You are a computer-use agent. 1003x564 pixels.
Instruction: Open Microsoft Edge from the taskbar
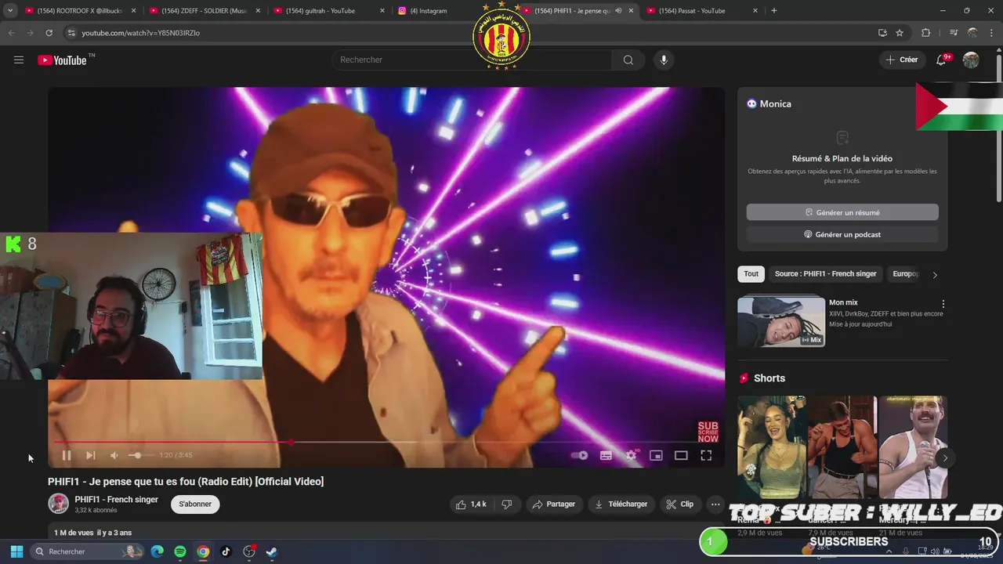click(x=158, y=551)
